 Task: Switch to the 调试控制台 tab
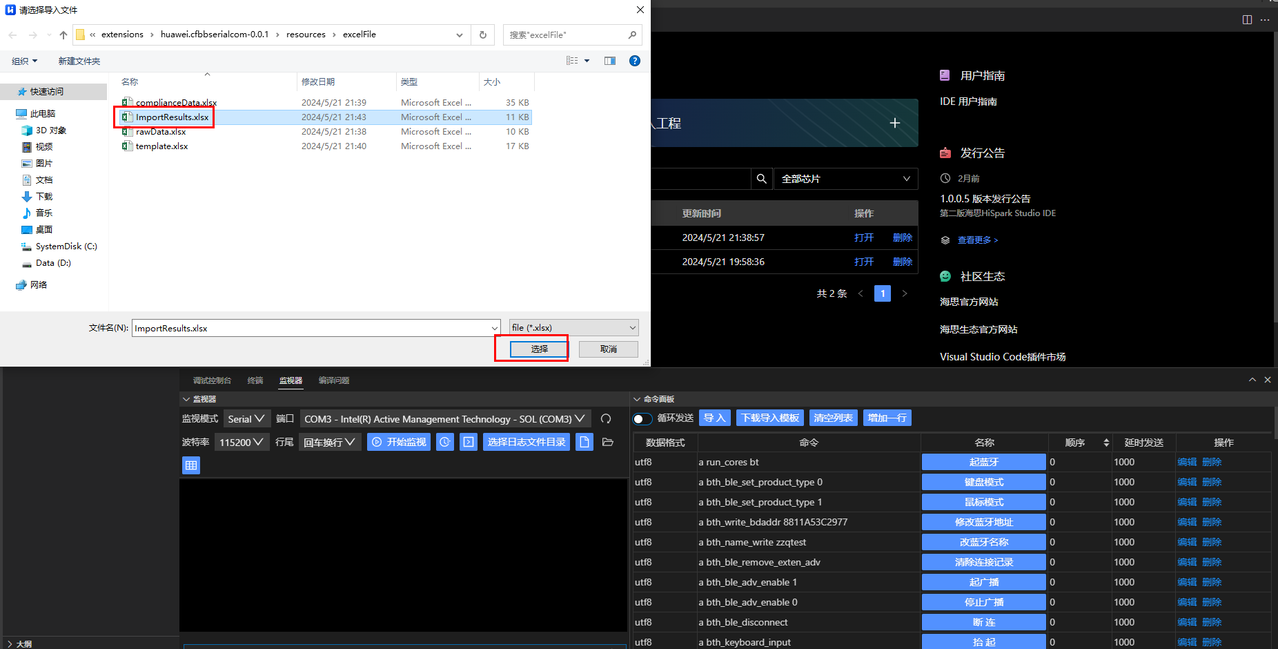(x=212, y=380)
